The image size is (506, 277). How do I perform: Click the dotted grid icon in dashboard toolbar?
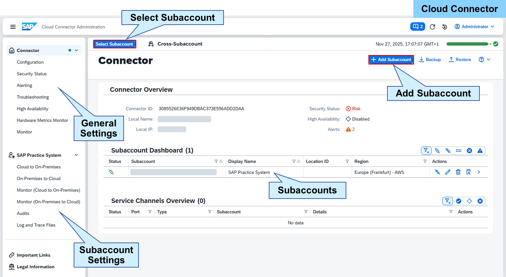(x=459, y=151)
